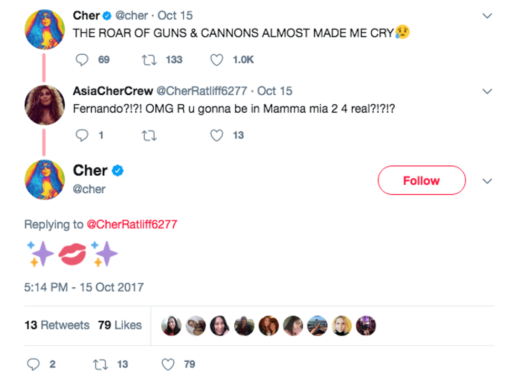Reply to the main emoji tweet
This screenshot has height=387, width=516.
(x=33, y=364)
